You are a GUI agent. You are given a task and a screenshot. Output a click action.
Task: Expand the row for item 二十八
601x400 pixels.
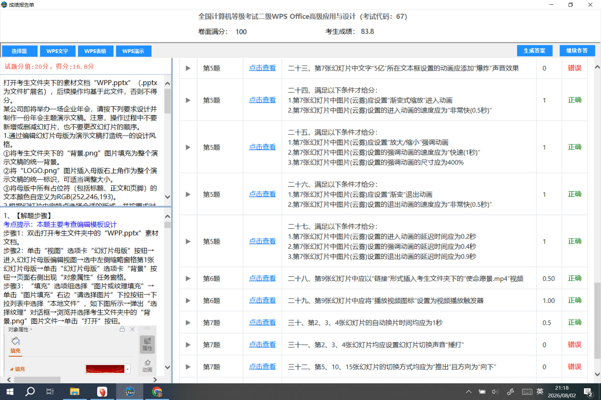point(188,278)
